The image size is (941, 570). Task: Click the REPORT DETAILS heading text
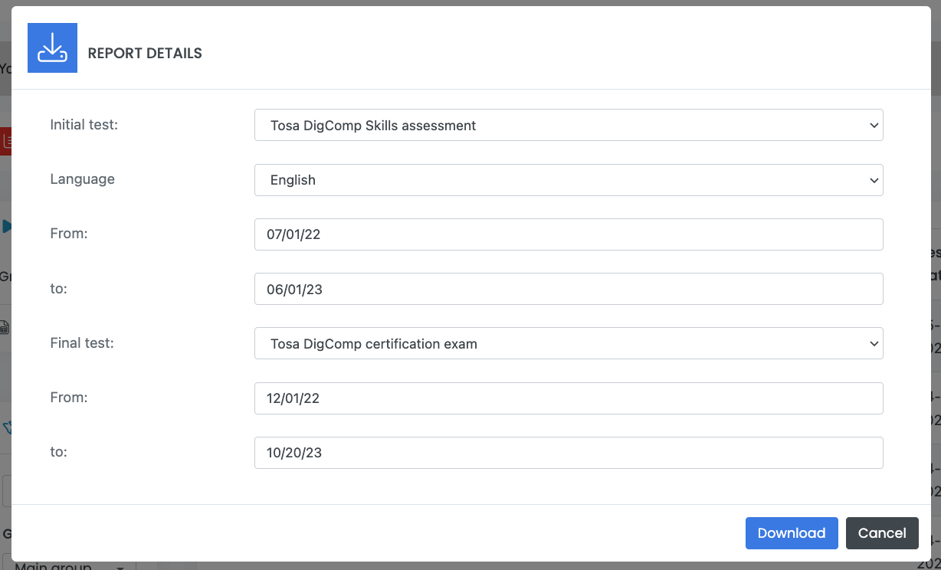(145, 54)
